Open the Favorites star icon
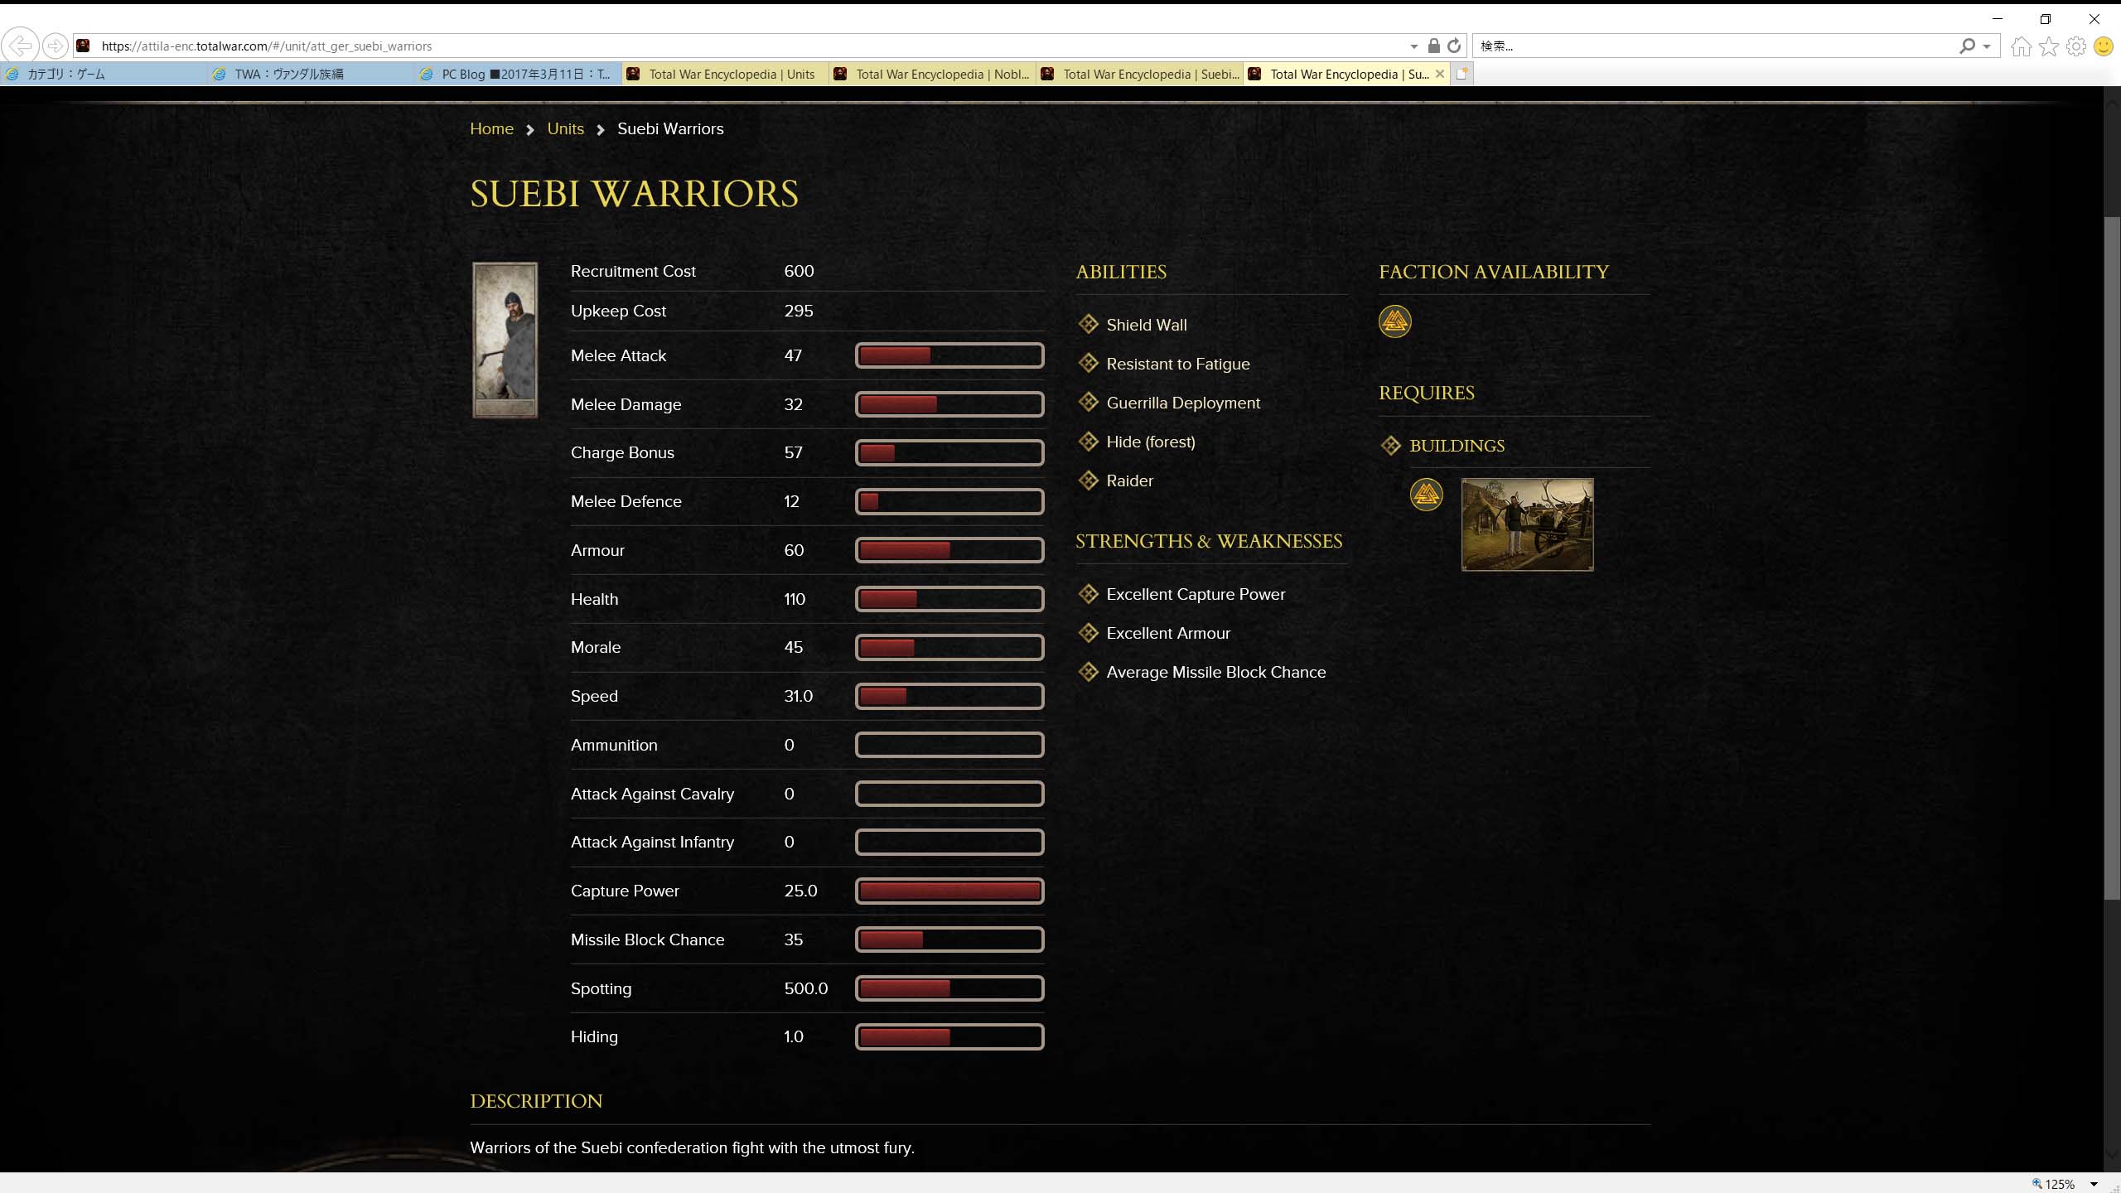This screenshot has width=2121, height=1193. click(x=2048, y=46)
